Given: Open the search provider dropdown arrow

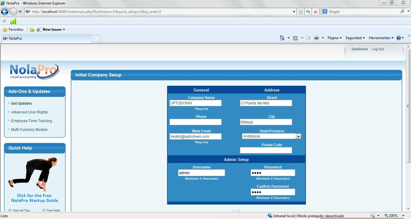Looking at the screenshot, I should (x=408, y=11).
